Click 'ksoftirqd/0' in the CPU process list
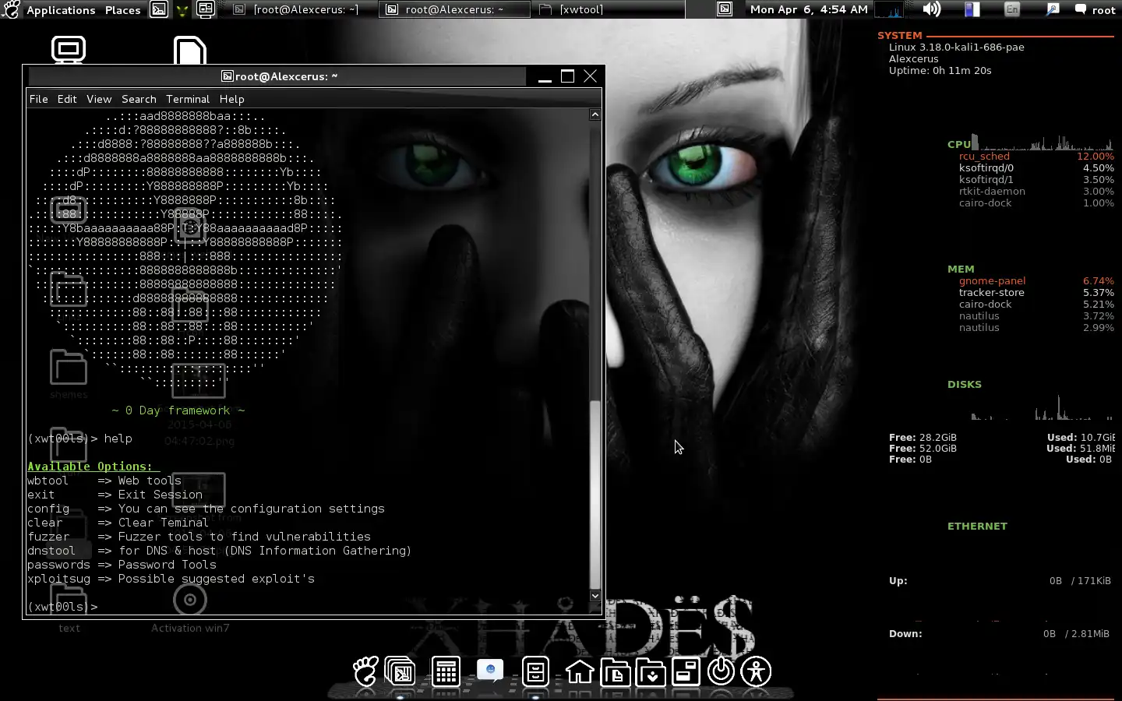 (986, 168)
